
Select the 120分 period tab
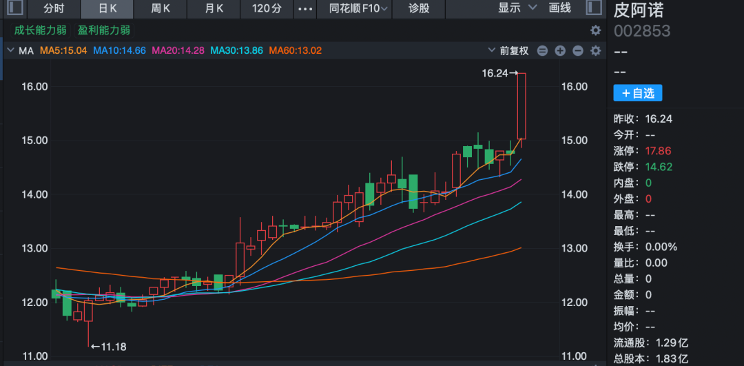coord(267,9)
